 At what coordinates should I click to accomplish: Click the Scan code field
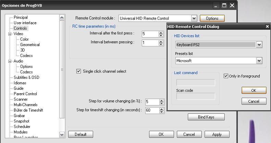(195, 97)
